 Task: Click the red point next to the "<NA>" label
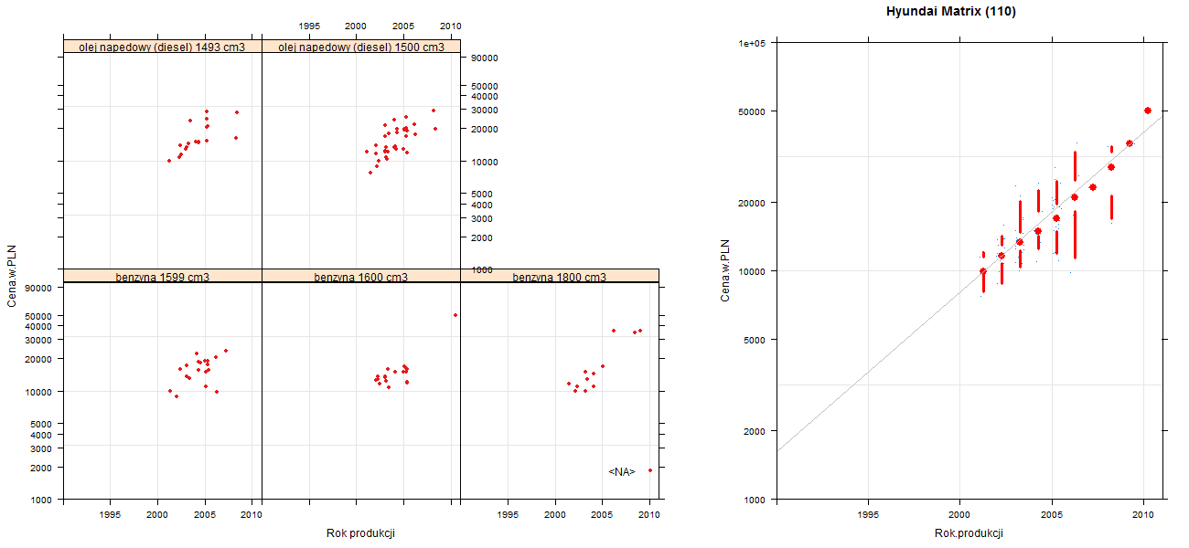click(650, 470)
